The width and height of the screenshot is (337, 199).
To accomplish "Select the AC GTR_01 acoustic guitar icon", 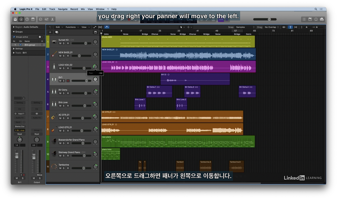I will tap(54, 117).
